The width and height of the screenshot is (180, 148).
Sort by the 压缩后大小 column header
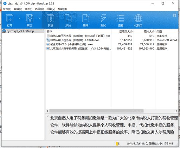(x=126, y=31)
